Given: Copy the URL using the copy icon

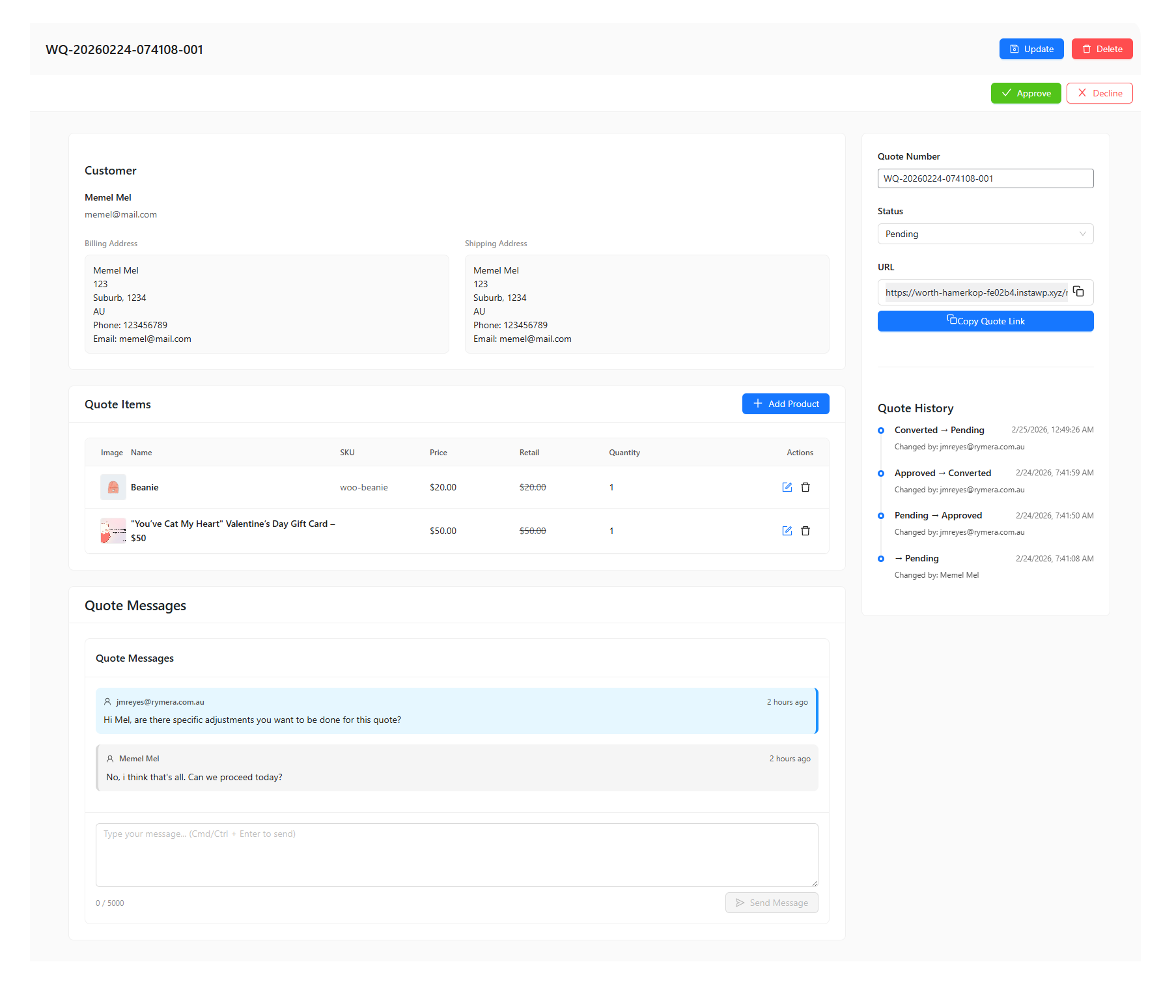Looking at the screenshot, I should point(1078,292).
